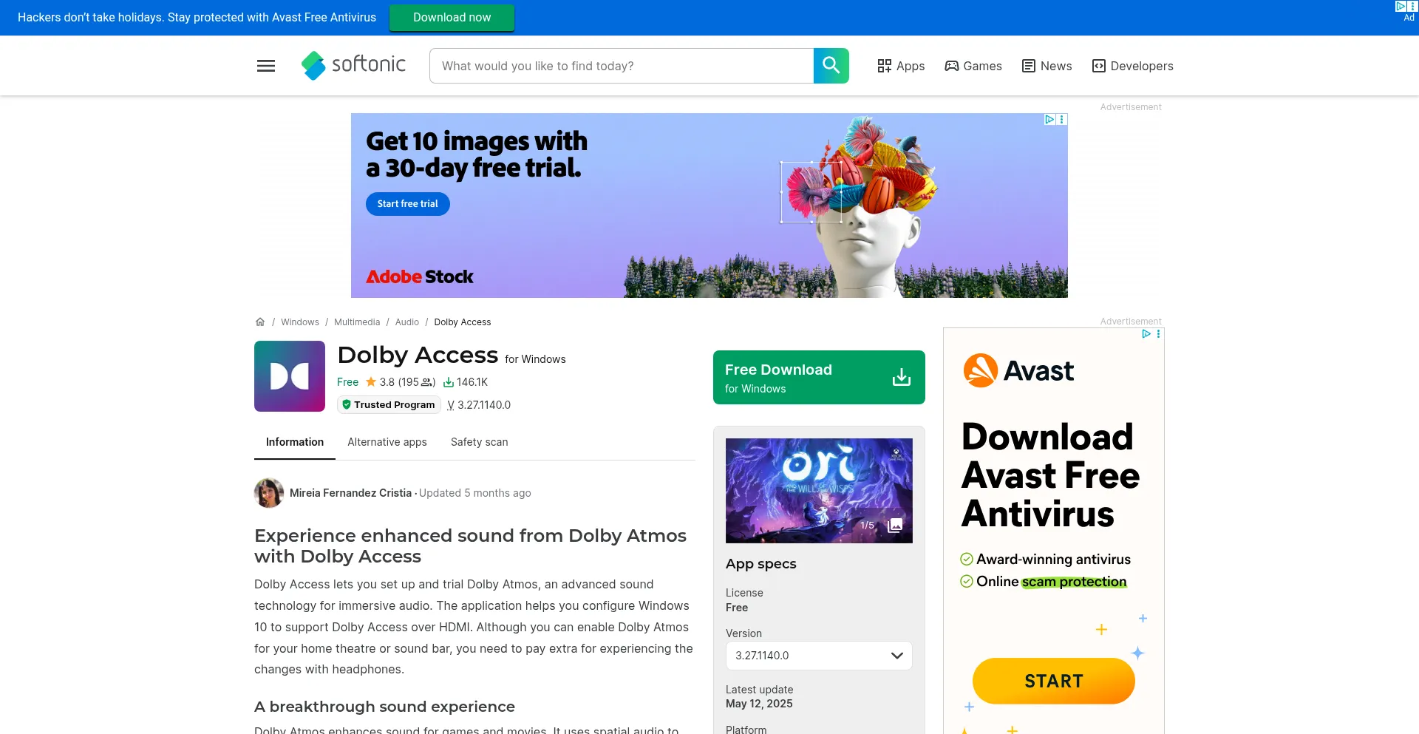The height and width of the screenshot is (734, 1419).
Task: Click the author avatar of Mireia Fernandez
Action: pyautogui.click(x=269, y=493)
